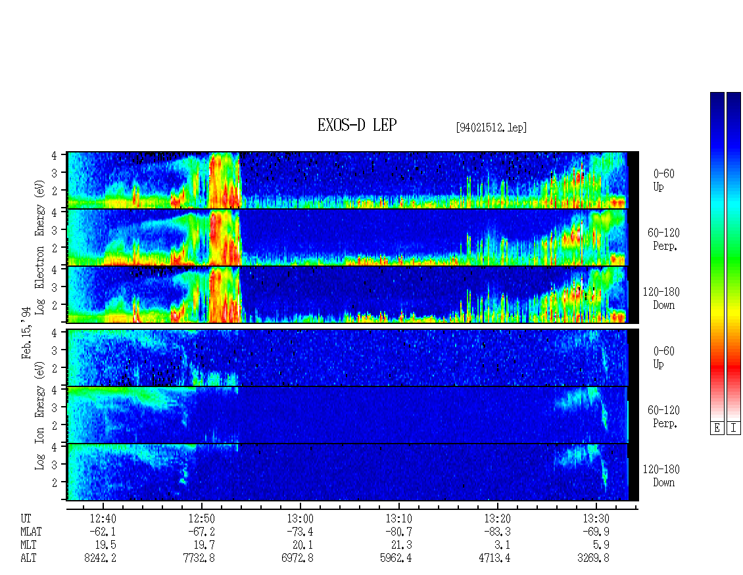Screen dimensions: 743x575
Task: Click the UT row label
Action: tap(26, 518)
